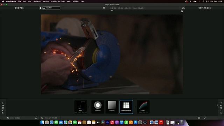This screenshot has width=224, height=126.
Task: Open Adobe Acrobat from the Dock
Action: pyautogui.click(x=161, y=122)
